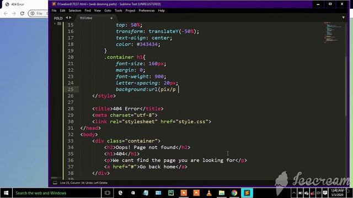Click line number 33 in the gutter

(x=71, y=141)
